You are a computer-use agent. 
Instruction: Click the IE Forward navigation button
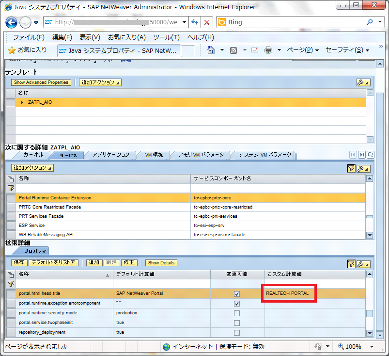pyautogui.click(x=25, y=22)
